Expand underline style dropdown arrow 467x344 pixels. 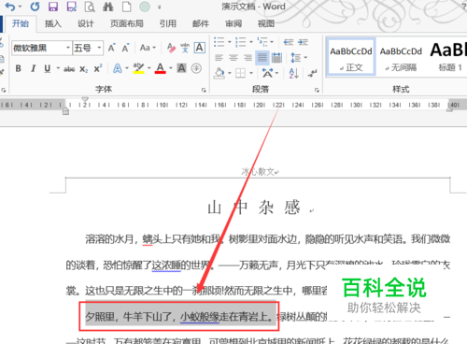[58, 68]
